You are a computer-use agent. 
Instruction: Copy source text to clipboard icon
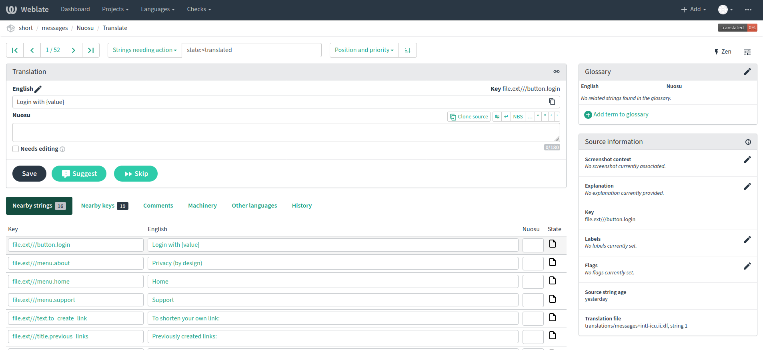(x=552, y=102)
